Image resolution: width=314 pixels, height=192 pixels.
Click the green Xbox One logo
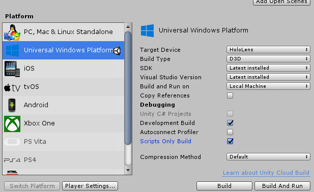click(x=12, y=123)
